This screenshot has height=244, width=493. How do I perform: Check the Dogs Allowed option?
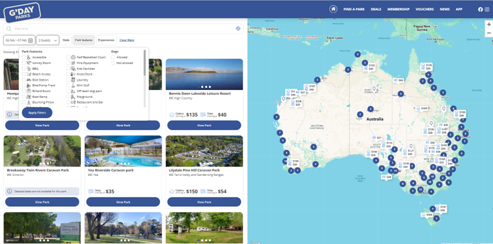(x=113, y=58)
